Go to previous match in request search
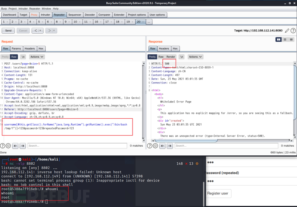The image size is (297, 207). (x=15, y=146)
